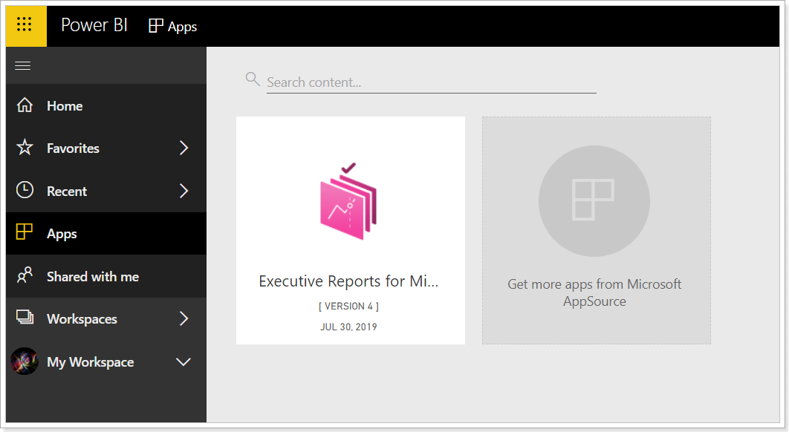
Task: Click the Shared with me people icon
Action: pyautogui.click(x=25, y=275)
